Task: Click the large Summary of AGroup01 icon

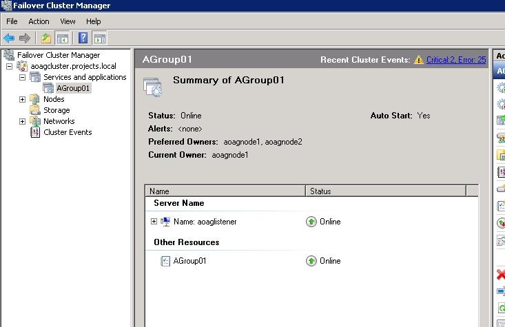Action: (153, 87)
